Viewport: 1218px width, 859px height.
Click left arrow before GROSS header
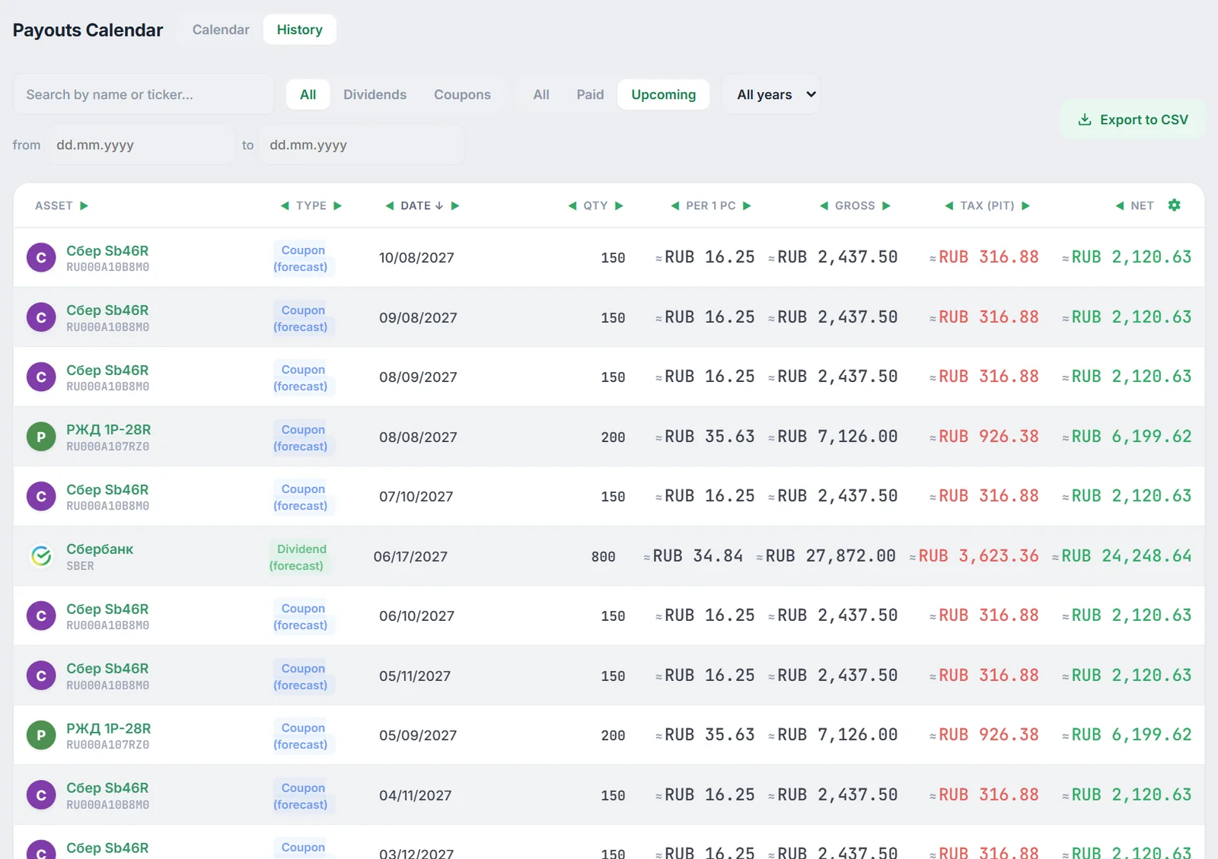click(x=824, y=205)
